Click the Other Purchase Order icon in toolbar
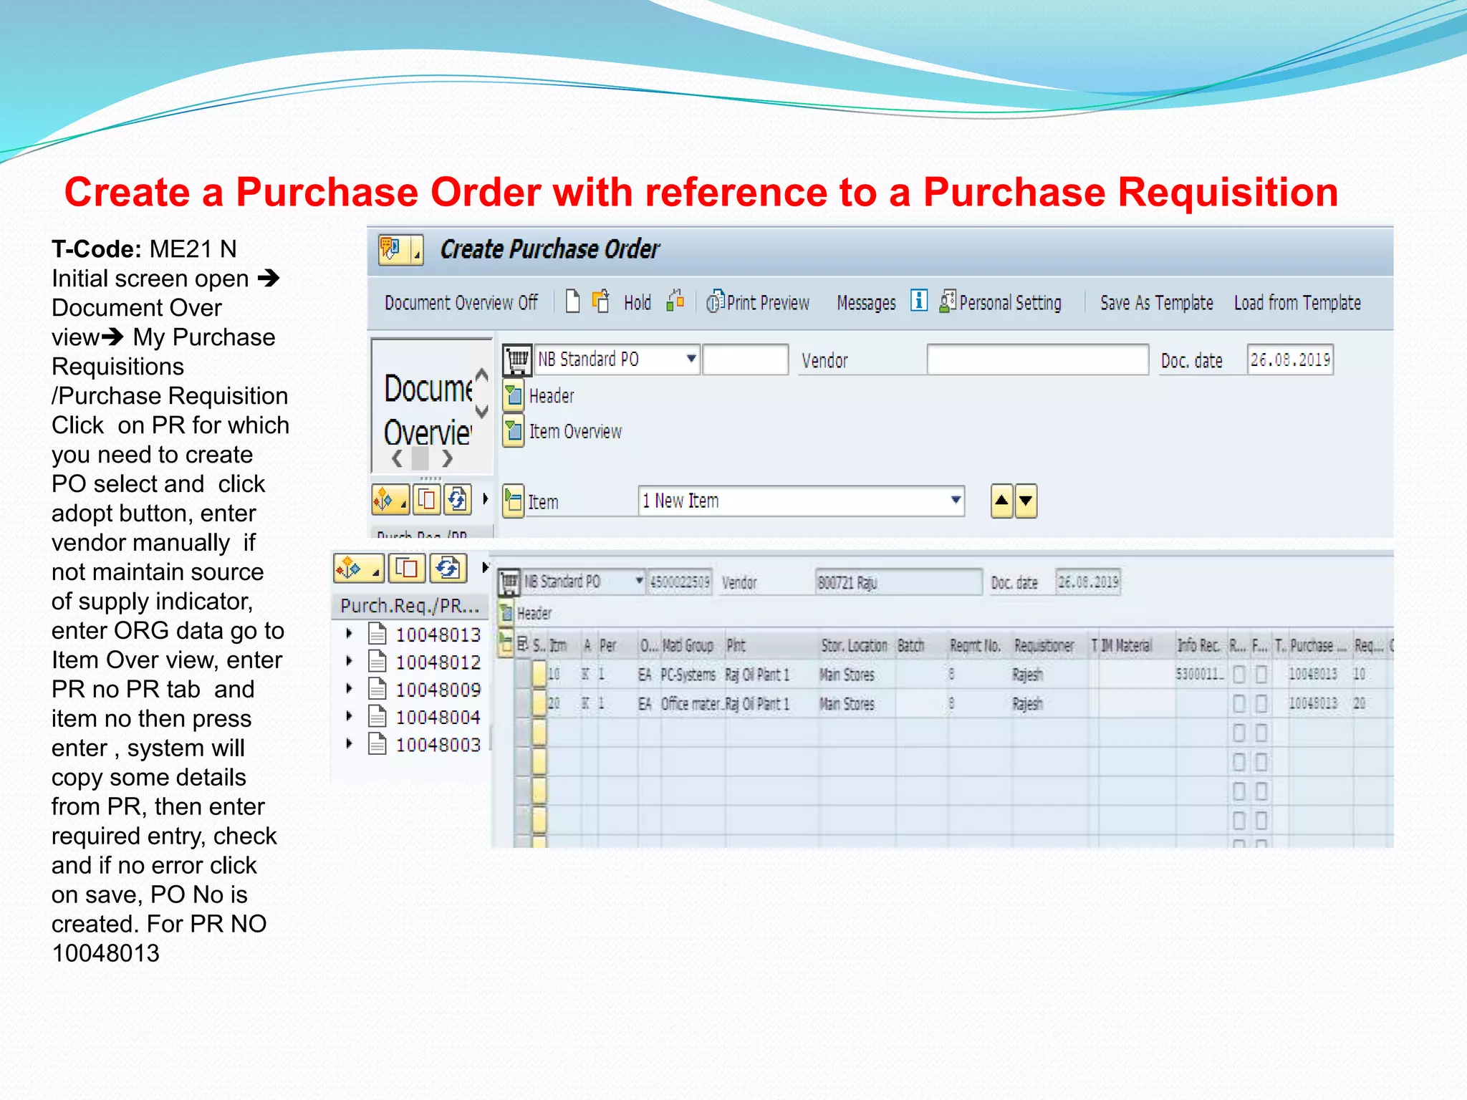The image size is (1467, 1100). click(x=601, y=301)
